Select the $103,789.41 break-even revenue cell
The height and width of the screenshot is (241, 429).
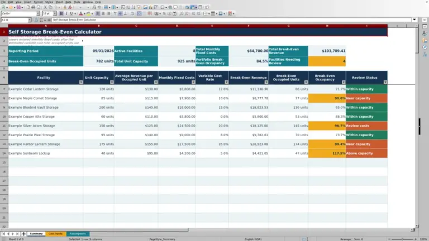[x=327, y=51]
